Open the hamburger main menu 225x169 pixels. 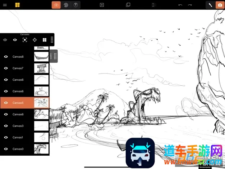coord(5,5)
